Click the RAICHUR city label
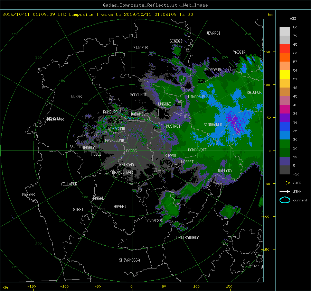 [254, 92]
